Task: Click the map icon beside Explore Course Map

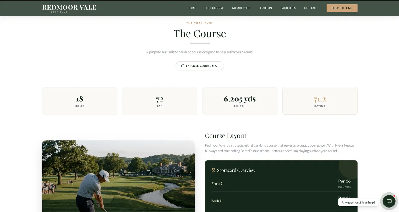Action: [183, 66]
